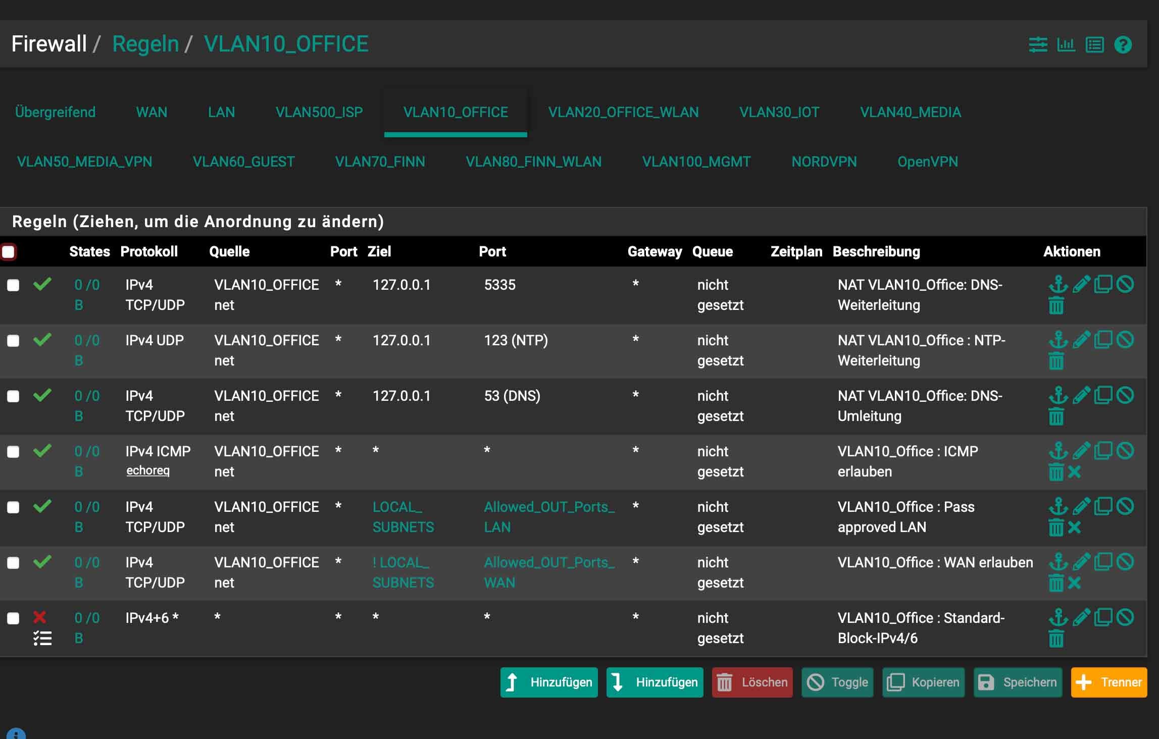This screenshot has width=1159, height=739.
Task: Click the Toggle button
Action: pyautogui.click(x=837, y=682)
